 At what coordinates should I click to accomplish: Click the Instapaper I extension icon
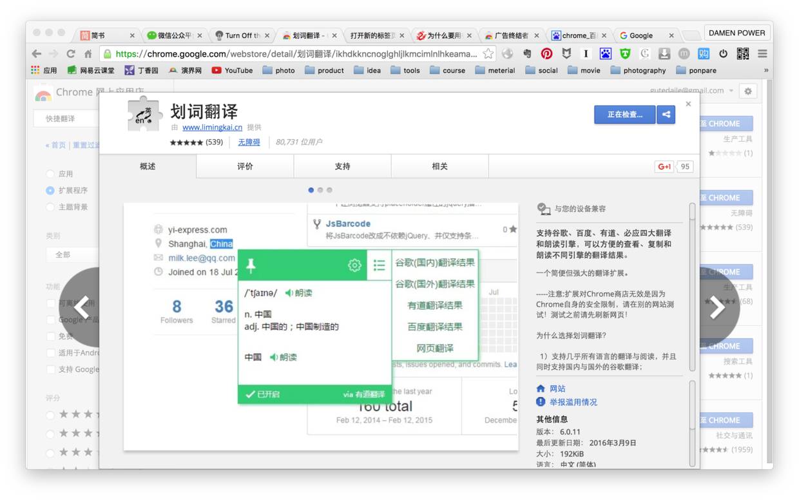pos(586,53)
